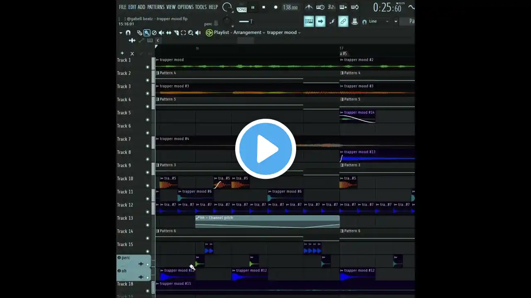Open the OPTIONS menu
The width and height of the screenshot is (531, 298).
185,7
